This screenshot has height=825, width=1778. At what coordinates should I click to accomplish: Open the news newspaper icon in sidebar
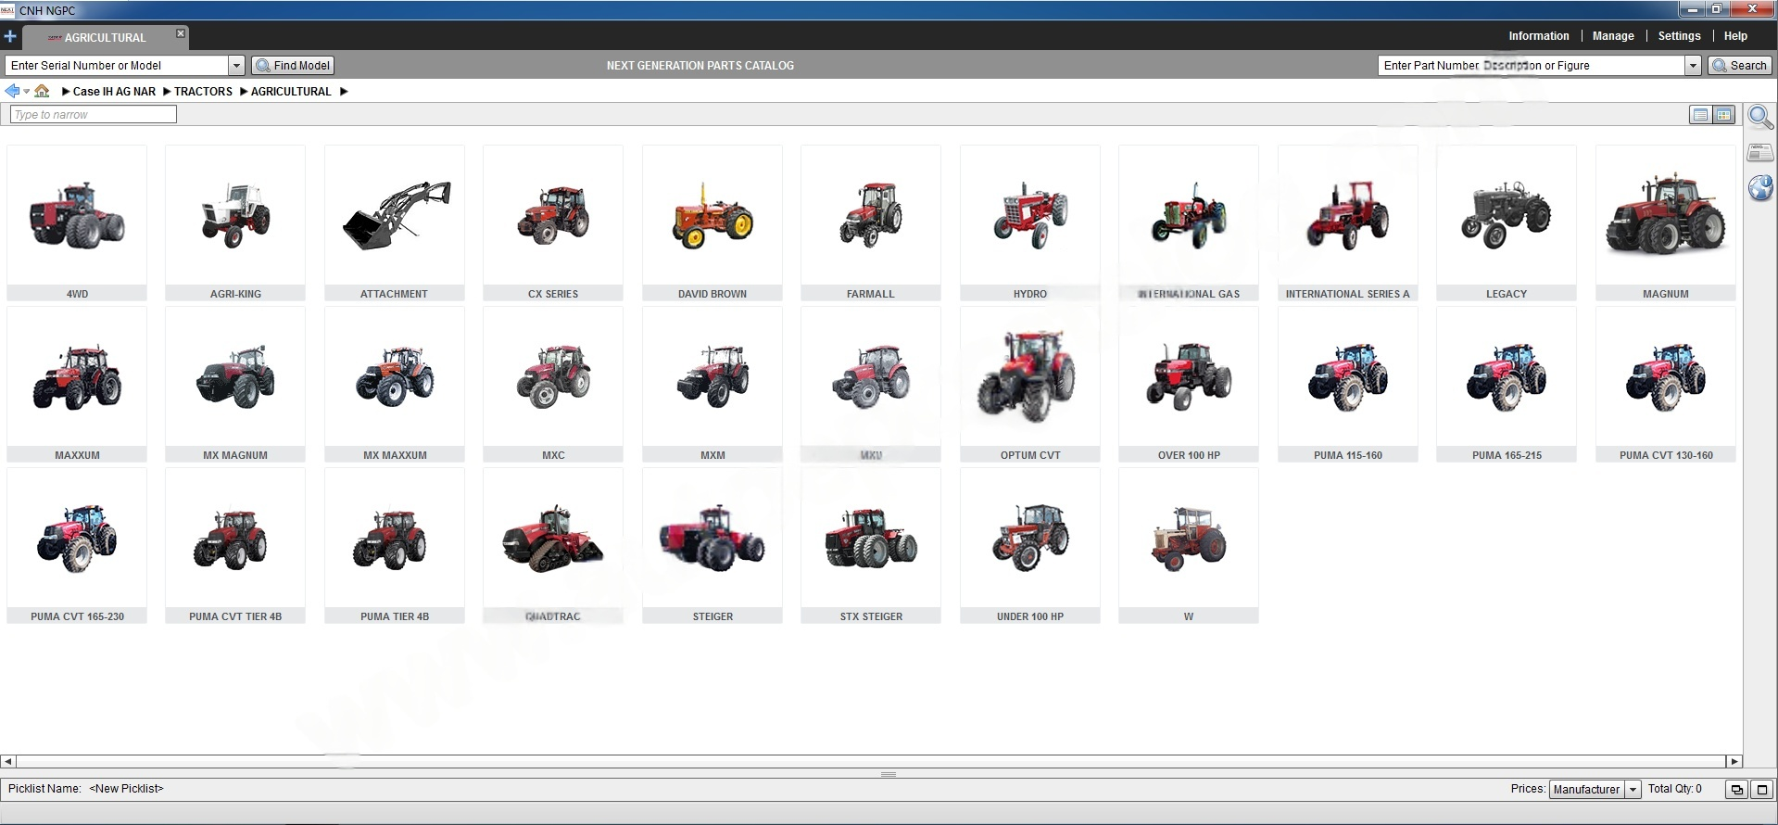[x=1759, y=153]
